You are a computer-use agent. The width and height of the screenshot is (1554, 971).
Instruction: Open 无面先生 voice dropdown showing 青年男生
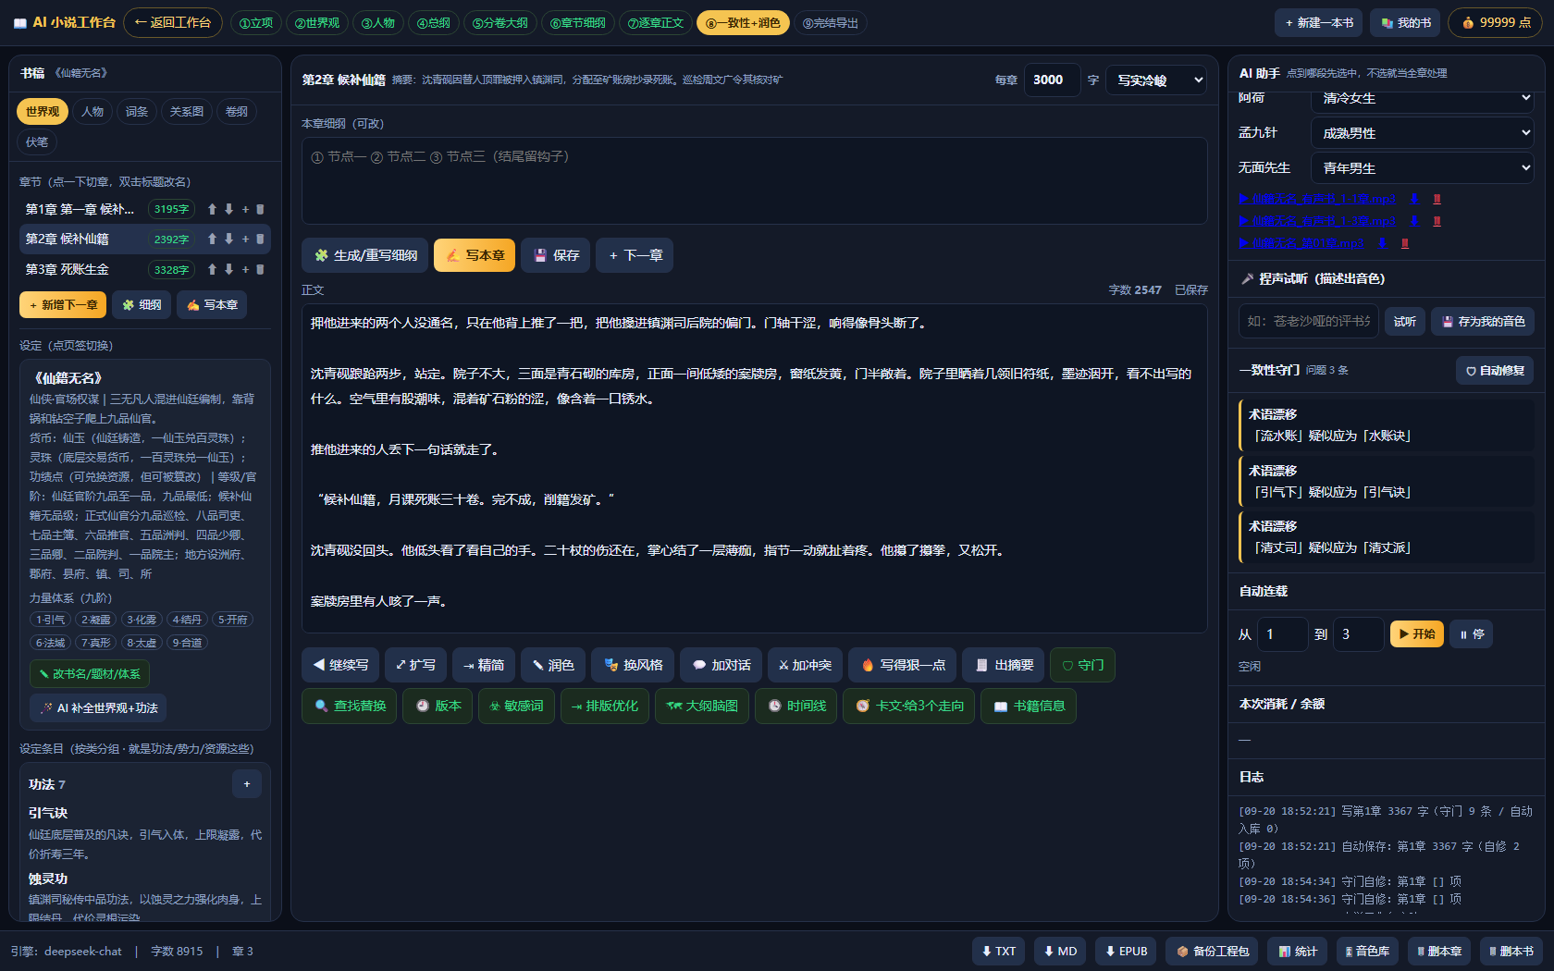pyautogui.click(x=1423, y=167)
